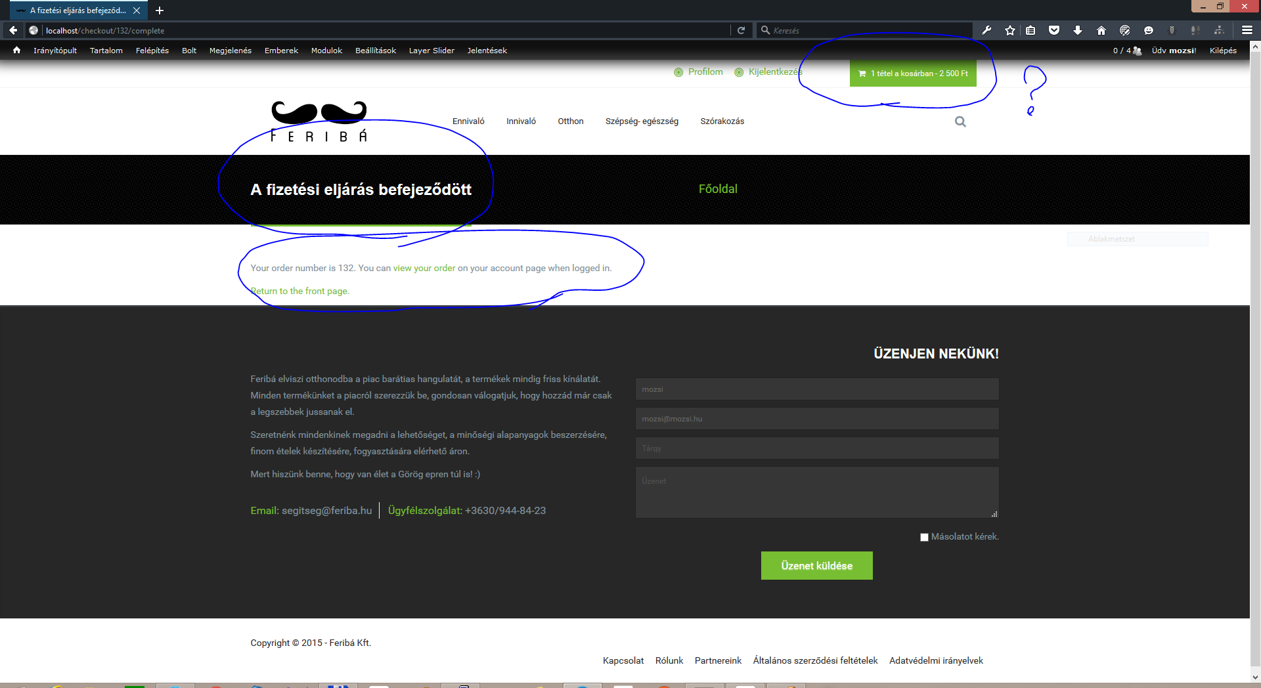Click into the Tárgy subject field
The image size is (1261, 688).
[x=816, y=448]
